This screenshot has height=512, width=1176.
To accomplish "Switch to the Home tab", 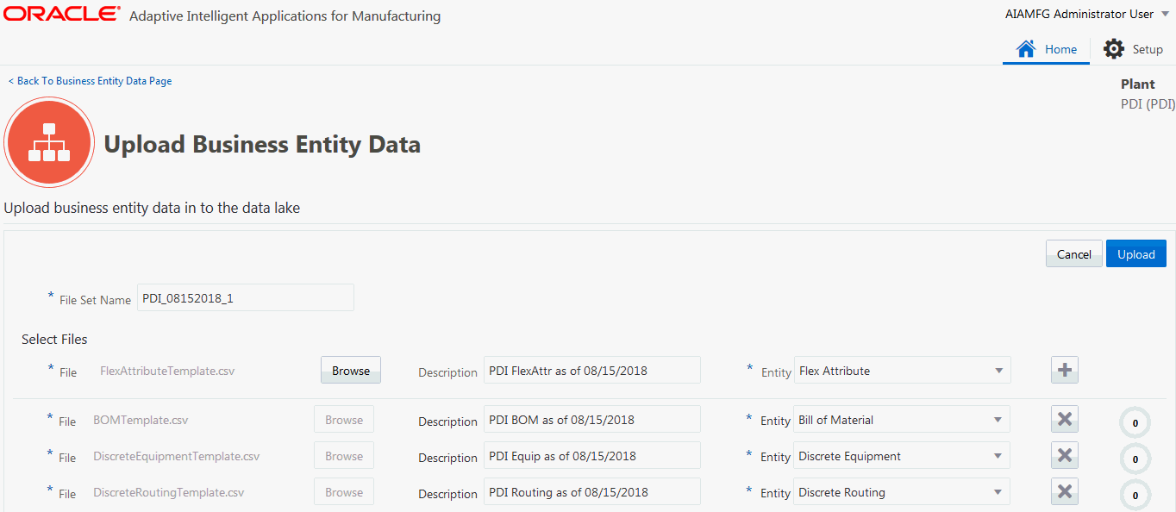I will point(1046,49).
